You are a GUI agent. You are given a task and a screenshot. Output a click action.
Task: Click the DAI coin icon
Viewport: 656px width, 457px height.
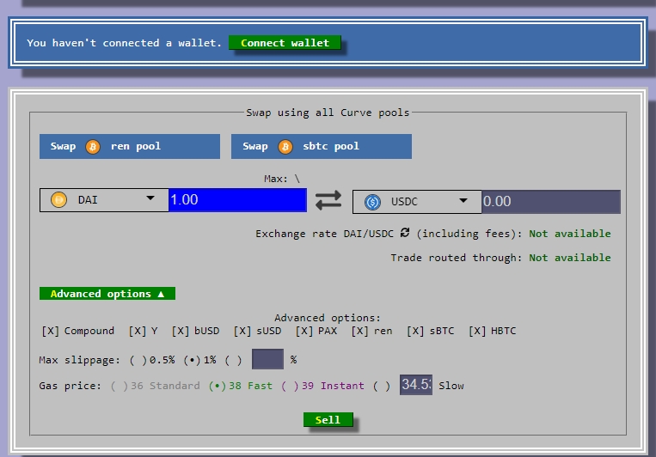click(x=59, y=200)
